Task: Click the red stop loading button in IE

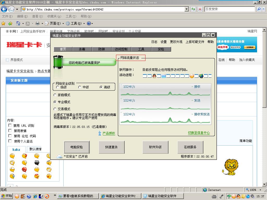Action: (200, 9)
